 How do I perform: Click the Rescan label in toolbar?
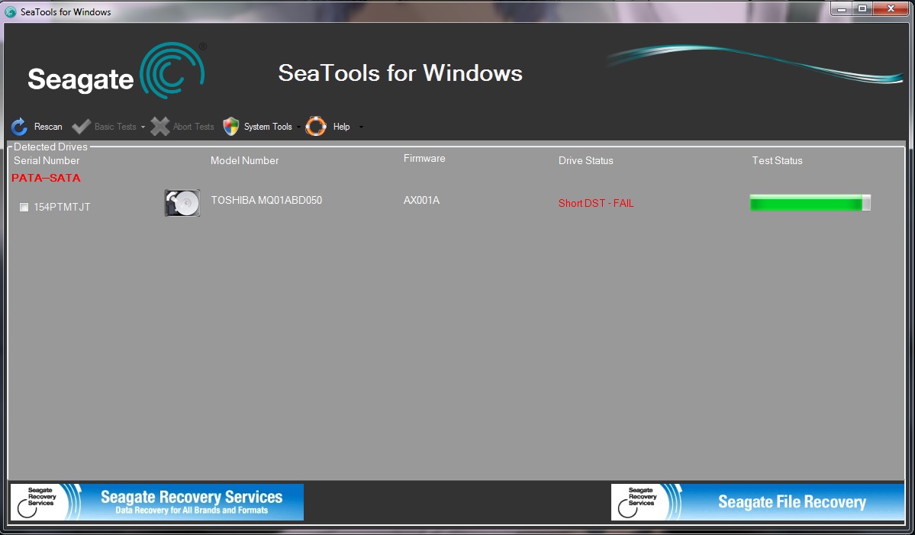pyautogui.click(x=48, y=127)
